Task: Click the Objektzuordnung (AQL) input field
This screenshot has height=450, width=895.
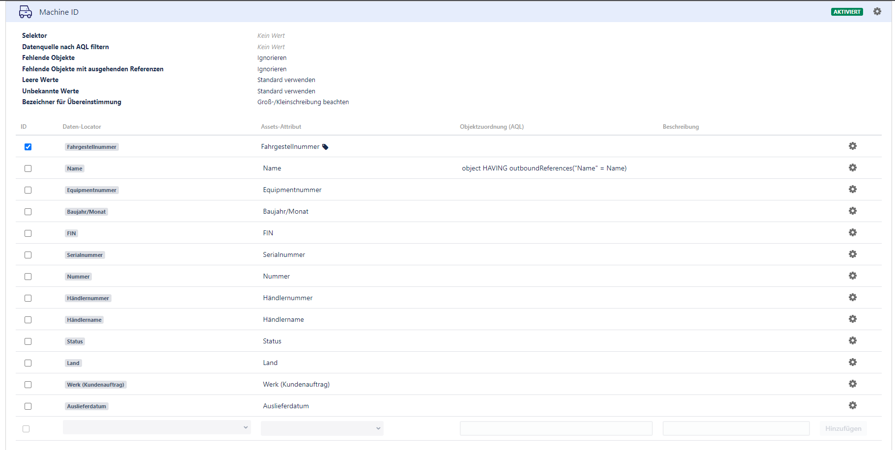Action: pyautogui.click(x=556, y=428)
